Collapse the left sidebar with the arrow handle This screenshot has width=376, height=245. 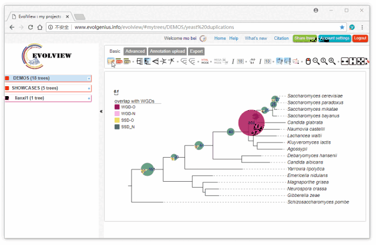click(101, 111)
